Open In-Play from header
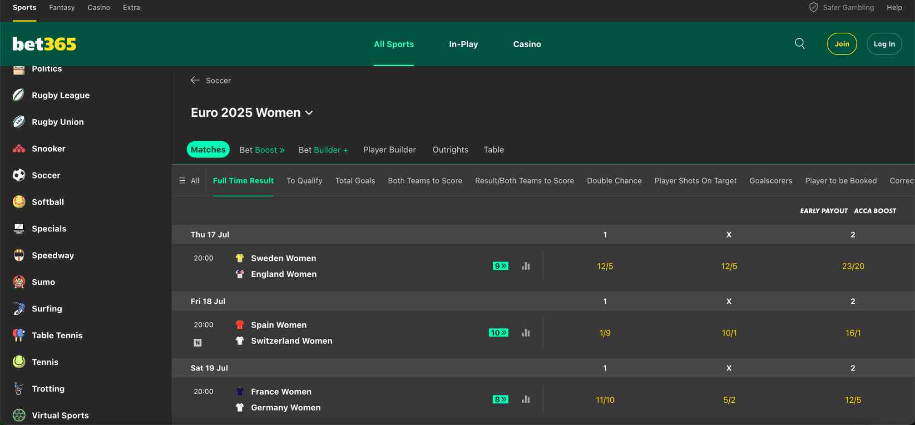 463,44
